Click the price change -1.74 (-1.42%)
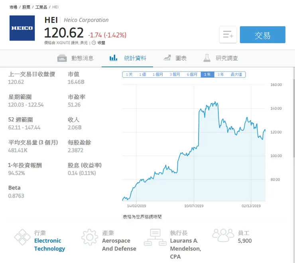 coord(107,35)
